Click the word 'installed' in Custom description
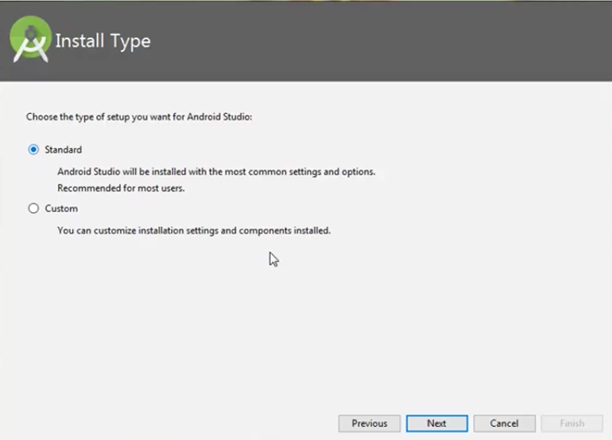 tap(312, 231)
